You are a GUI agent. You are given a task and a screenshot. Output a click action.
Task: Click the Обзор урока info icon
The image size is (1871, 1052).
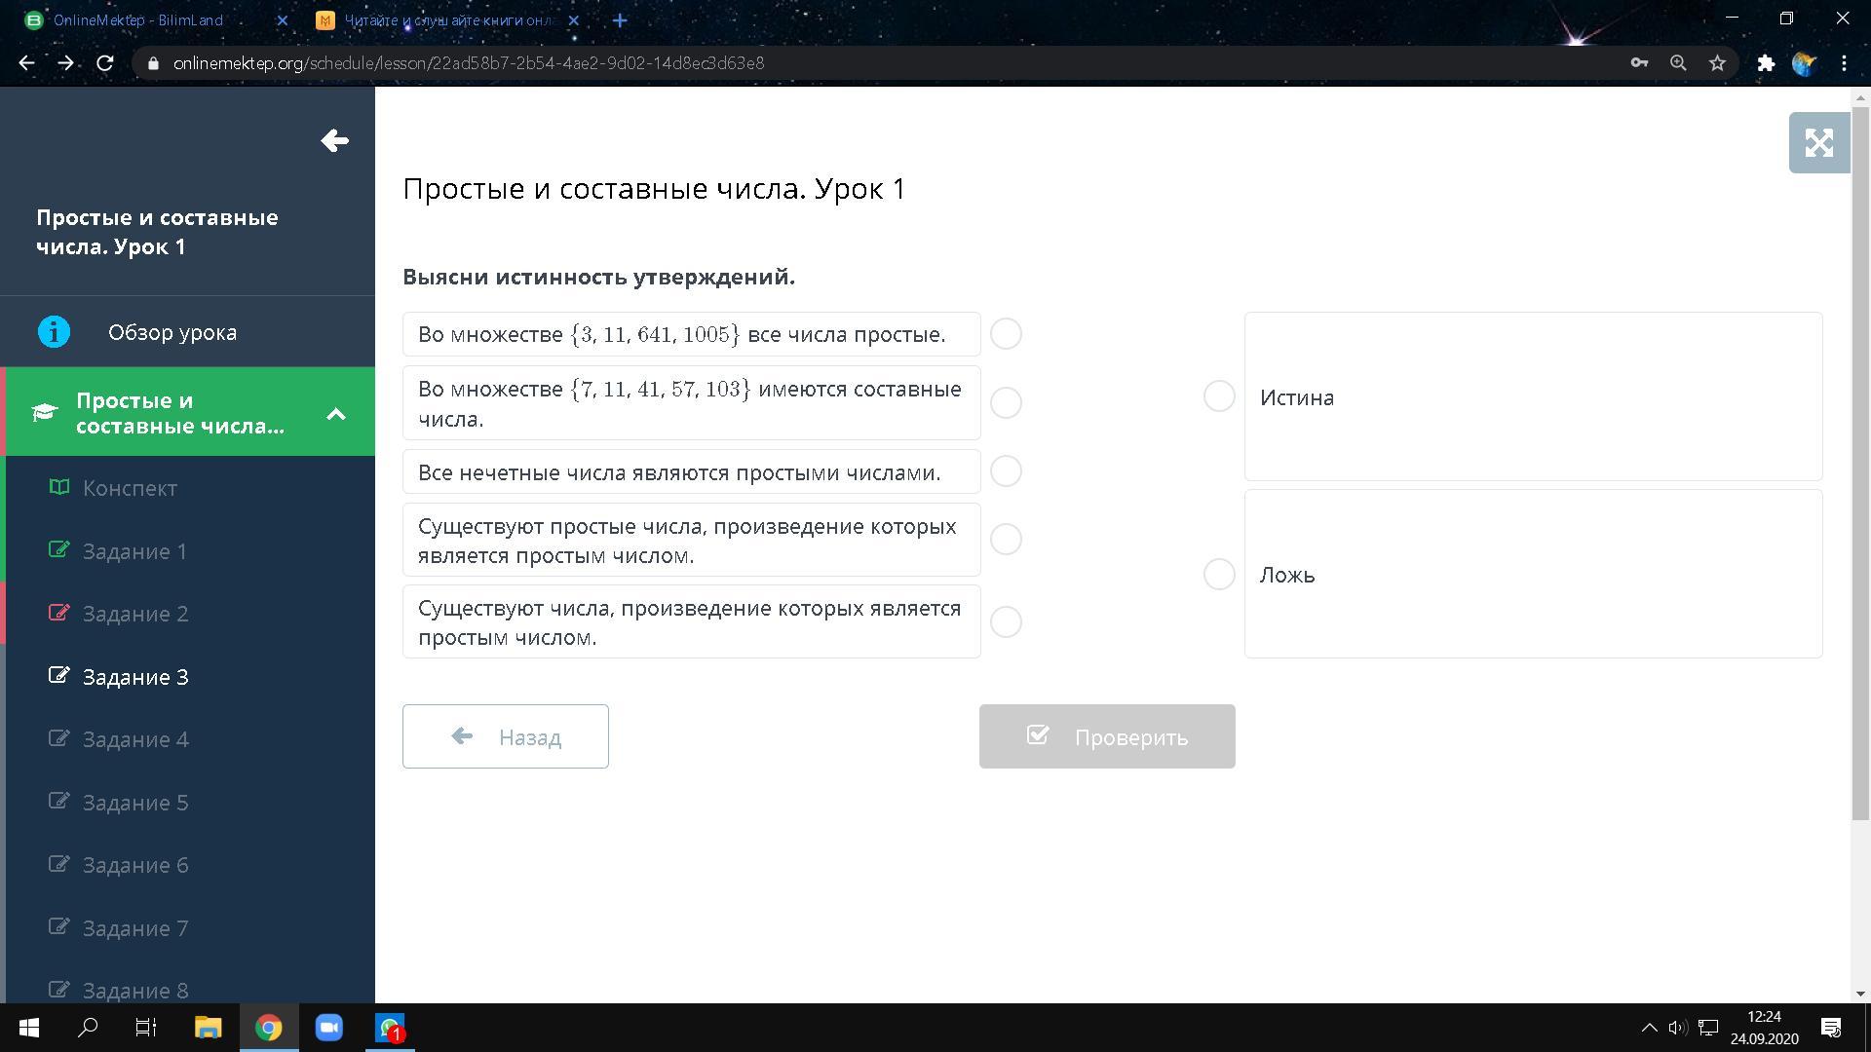click(54, 332)
